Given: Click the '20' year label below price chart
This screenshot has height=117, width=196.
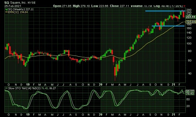Looking at the screenshot, I should 101,85.
